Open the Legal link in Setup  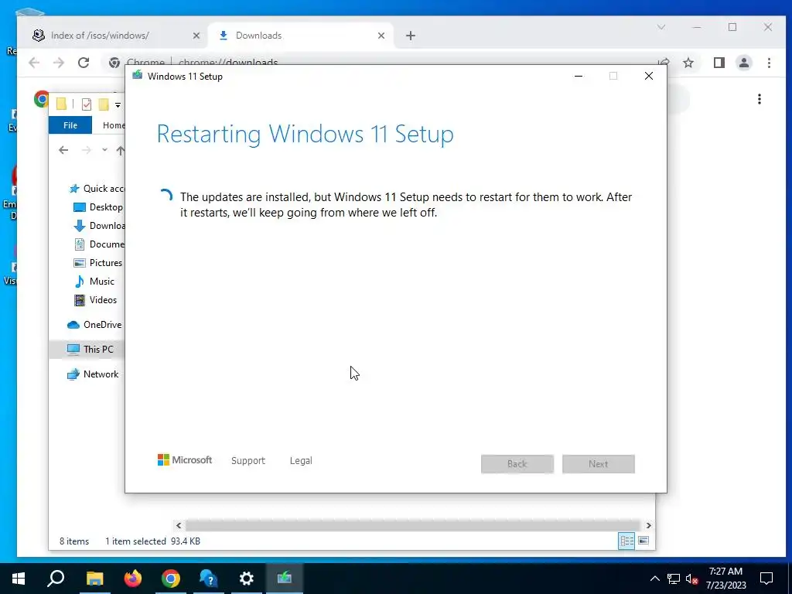[x=301, y=461]
